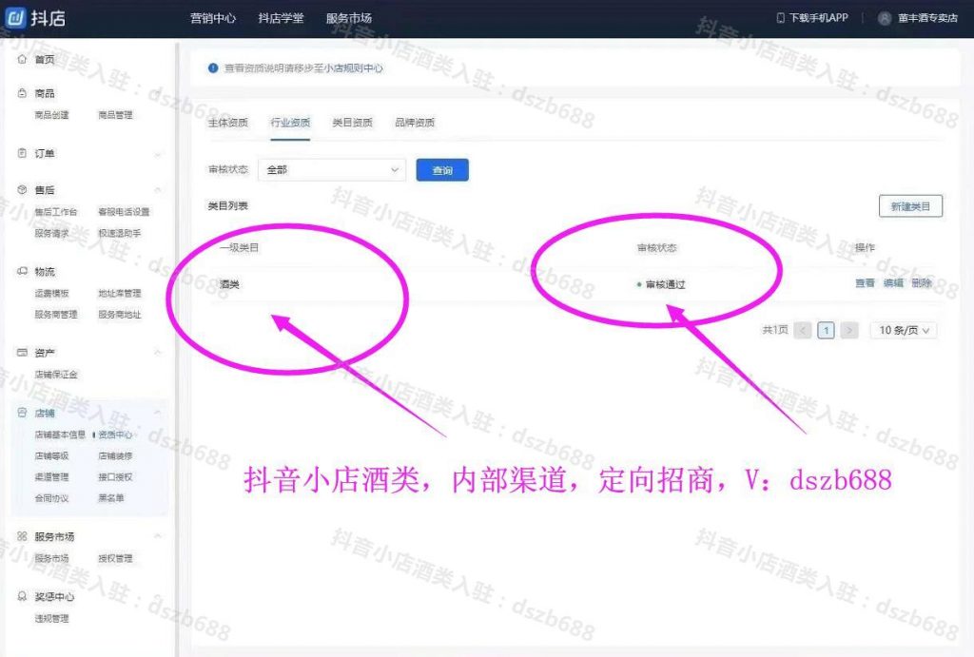This screenshot has width=974, height=657.
Task: Click 查看 link for 酒类 row
Action: tap(865, 283)
